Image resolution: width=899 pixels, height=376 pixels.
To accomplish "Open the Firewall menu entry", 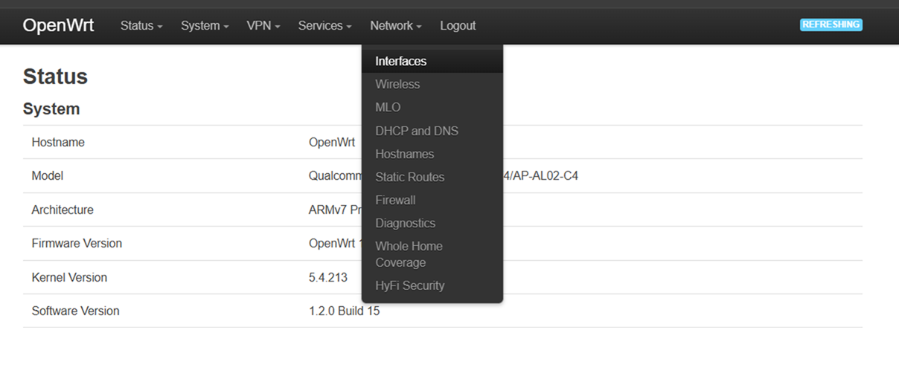I will click(x=432, y=200).
